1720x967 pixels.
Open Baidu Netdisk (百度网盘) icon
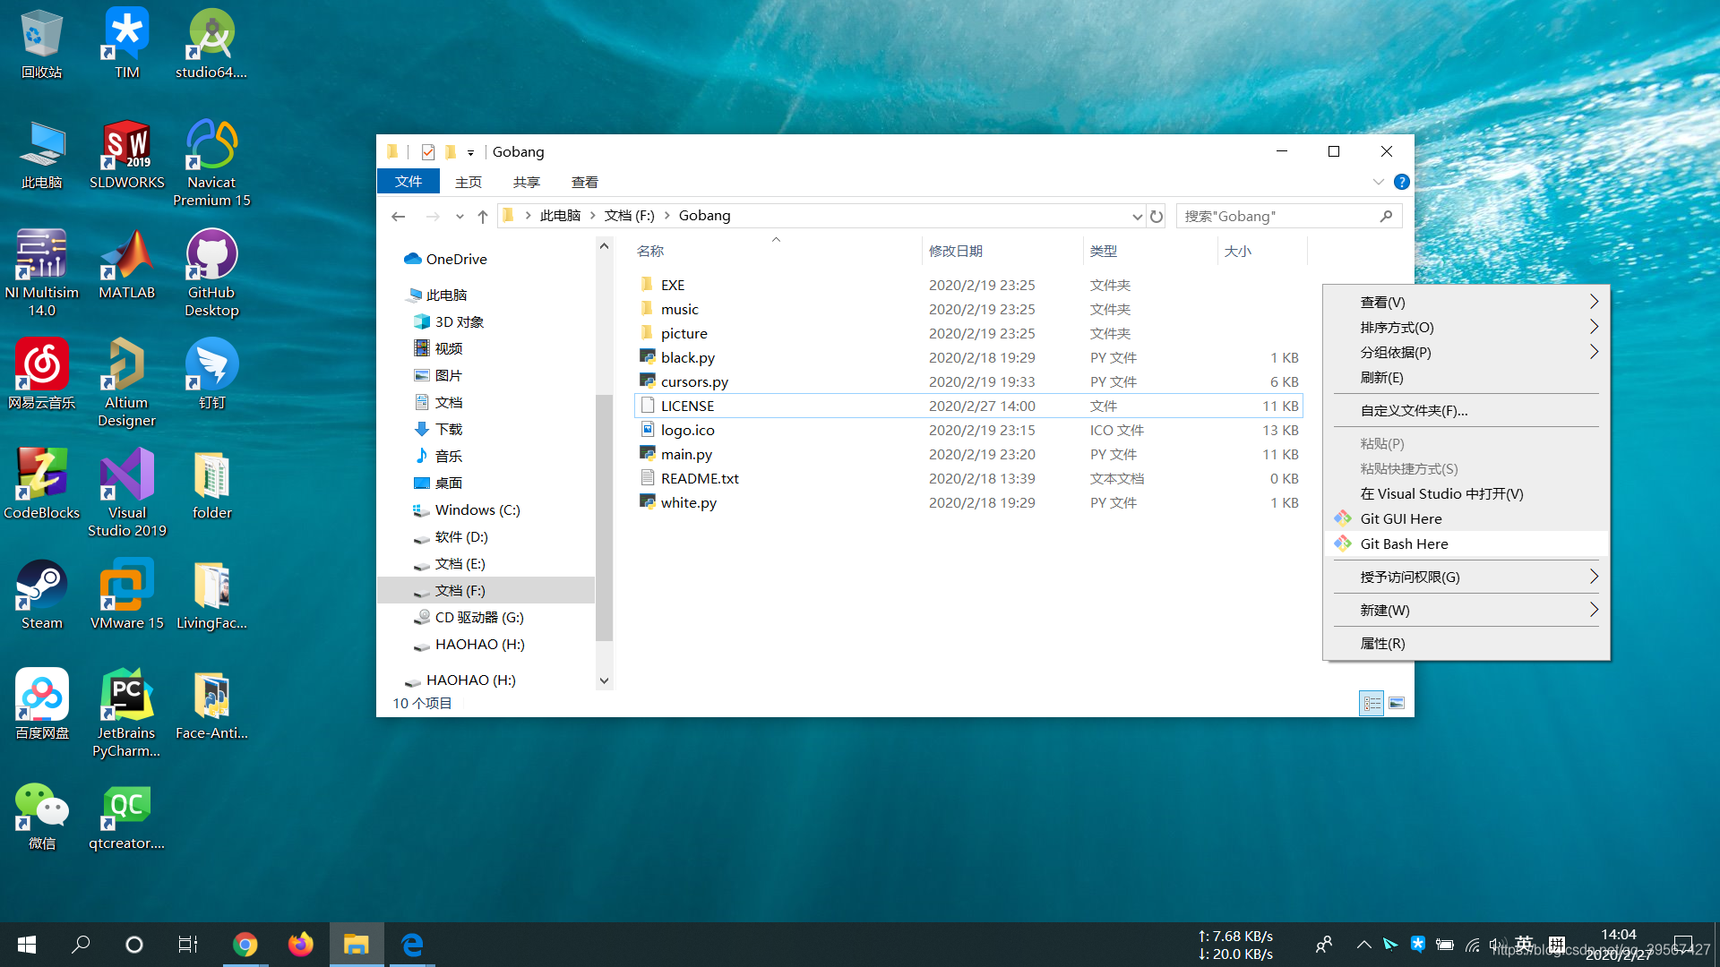[41, 706]
